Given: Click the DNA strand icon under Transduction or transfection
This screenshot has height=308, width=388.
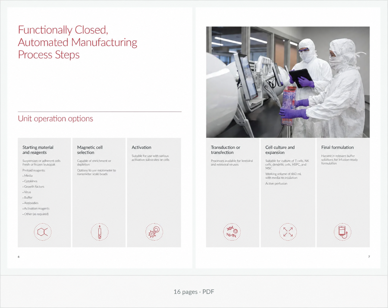Looking at the screenshot, I should tap(232, 232).
